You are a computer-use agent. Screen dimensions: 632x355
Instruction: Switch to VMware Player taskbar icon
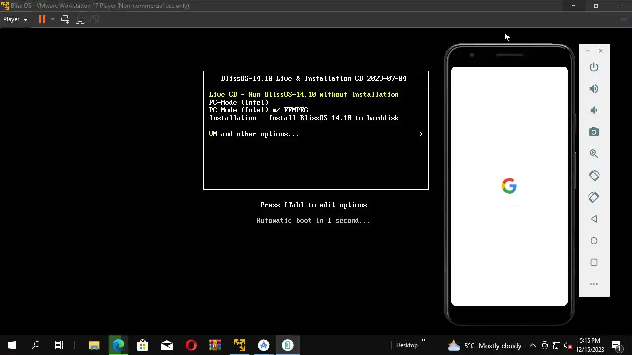(239, 345)
